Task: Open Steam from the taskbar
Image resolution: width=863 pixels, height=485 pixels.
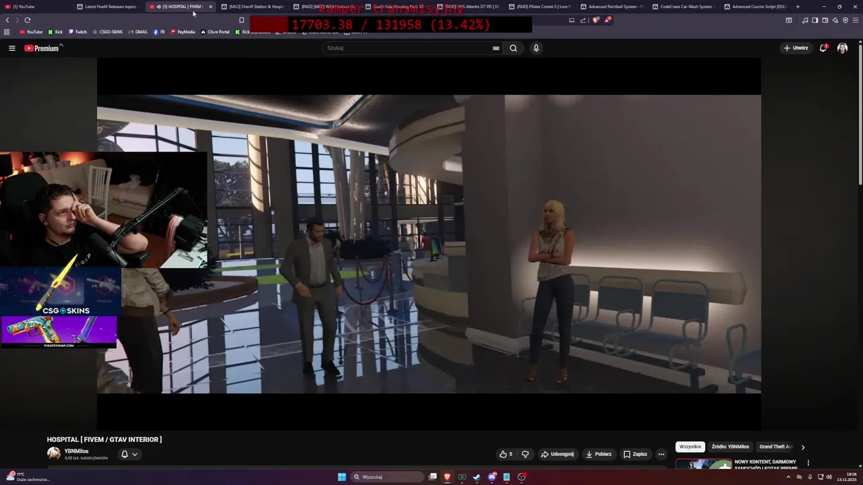Action: [x=477, y=477]
